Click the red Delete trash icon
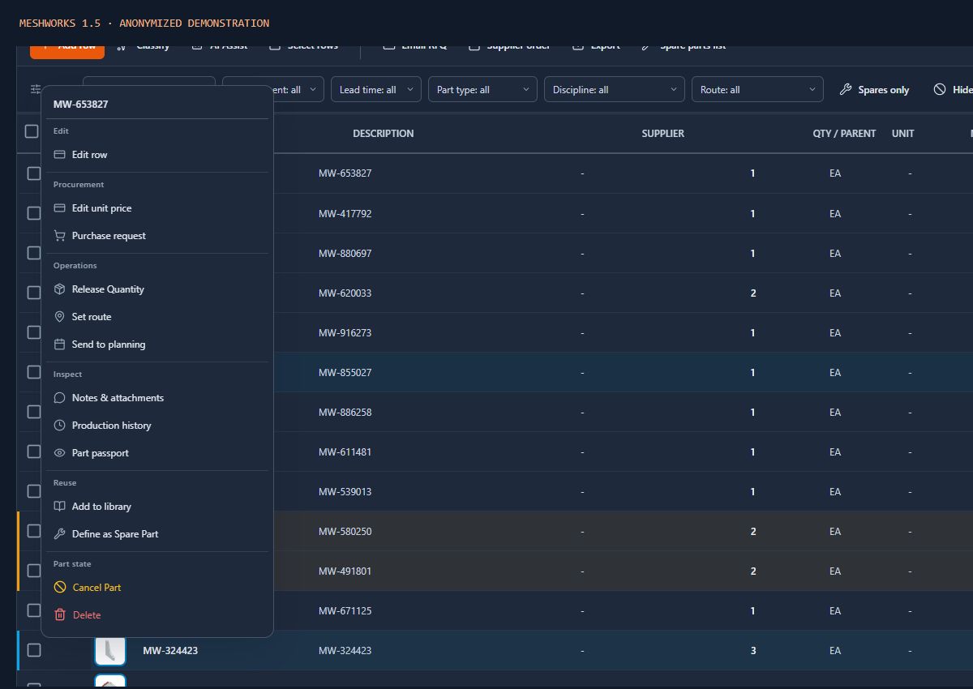The height and width of the screenshot is (689, 973). [x=59, y=615]
